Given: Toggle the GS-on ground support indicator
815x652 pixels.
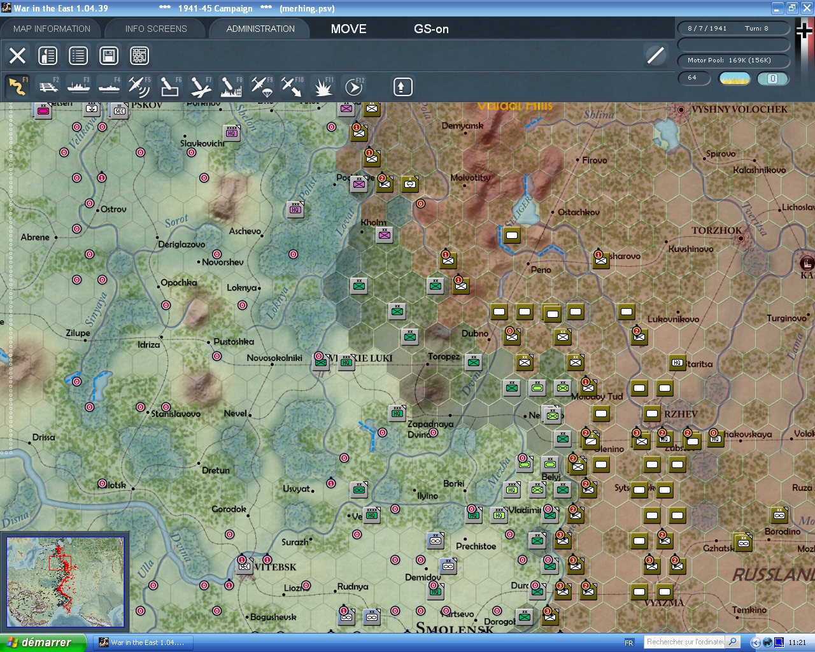Looking at the screenshot, I should coord(432,29).
